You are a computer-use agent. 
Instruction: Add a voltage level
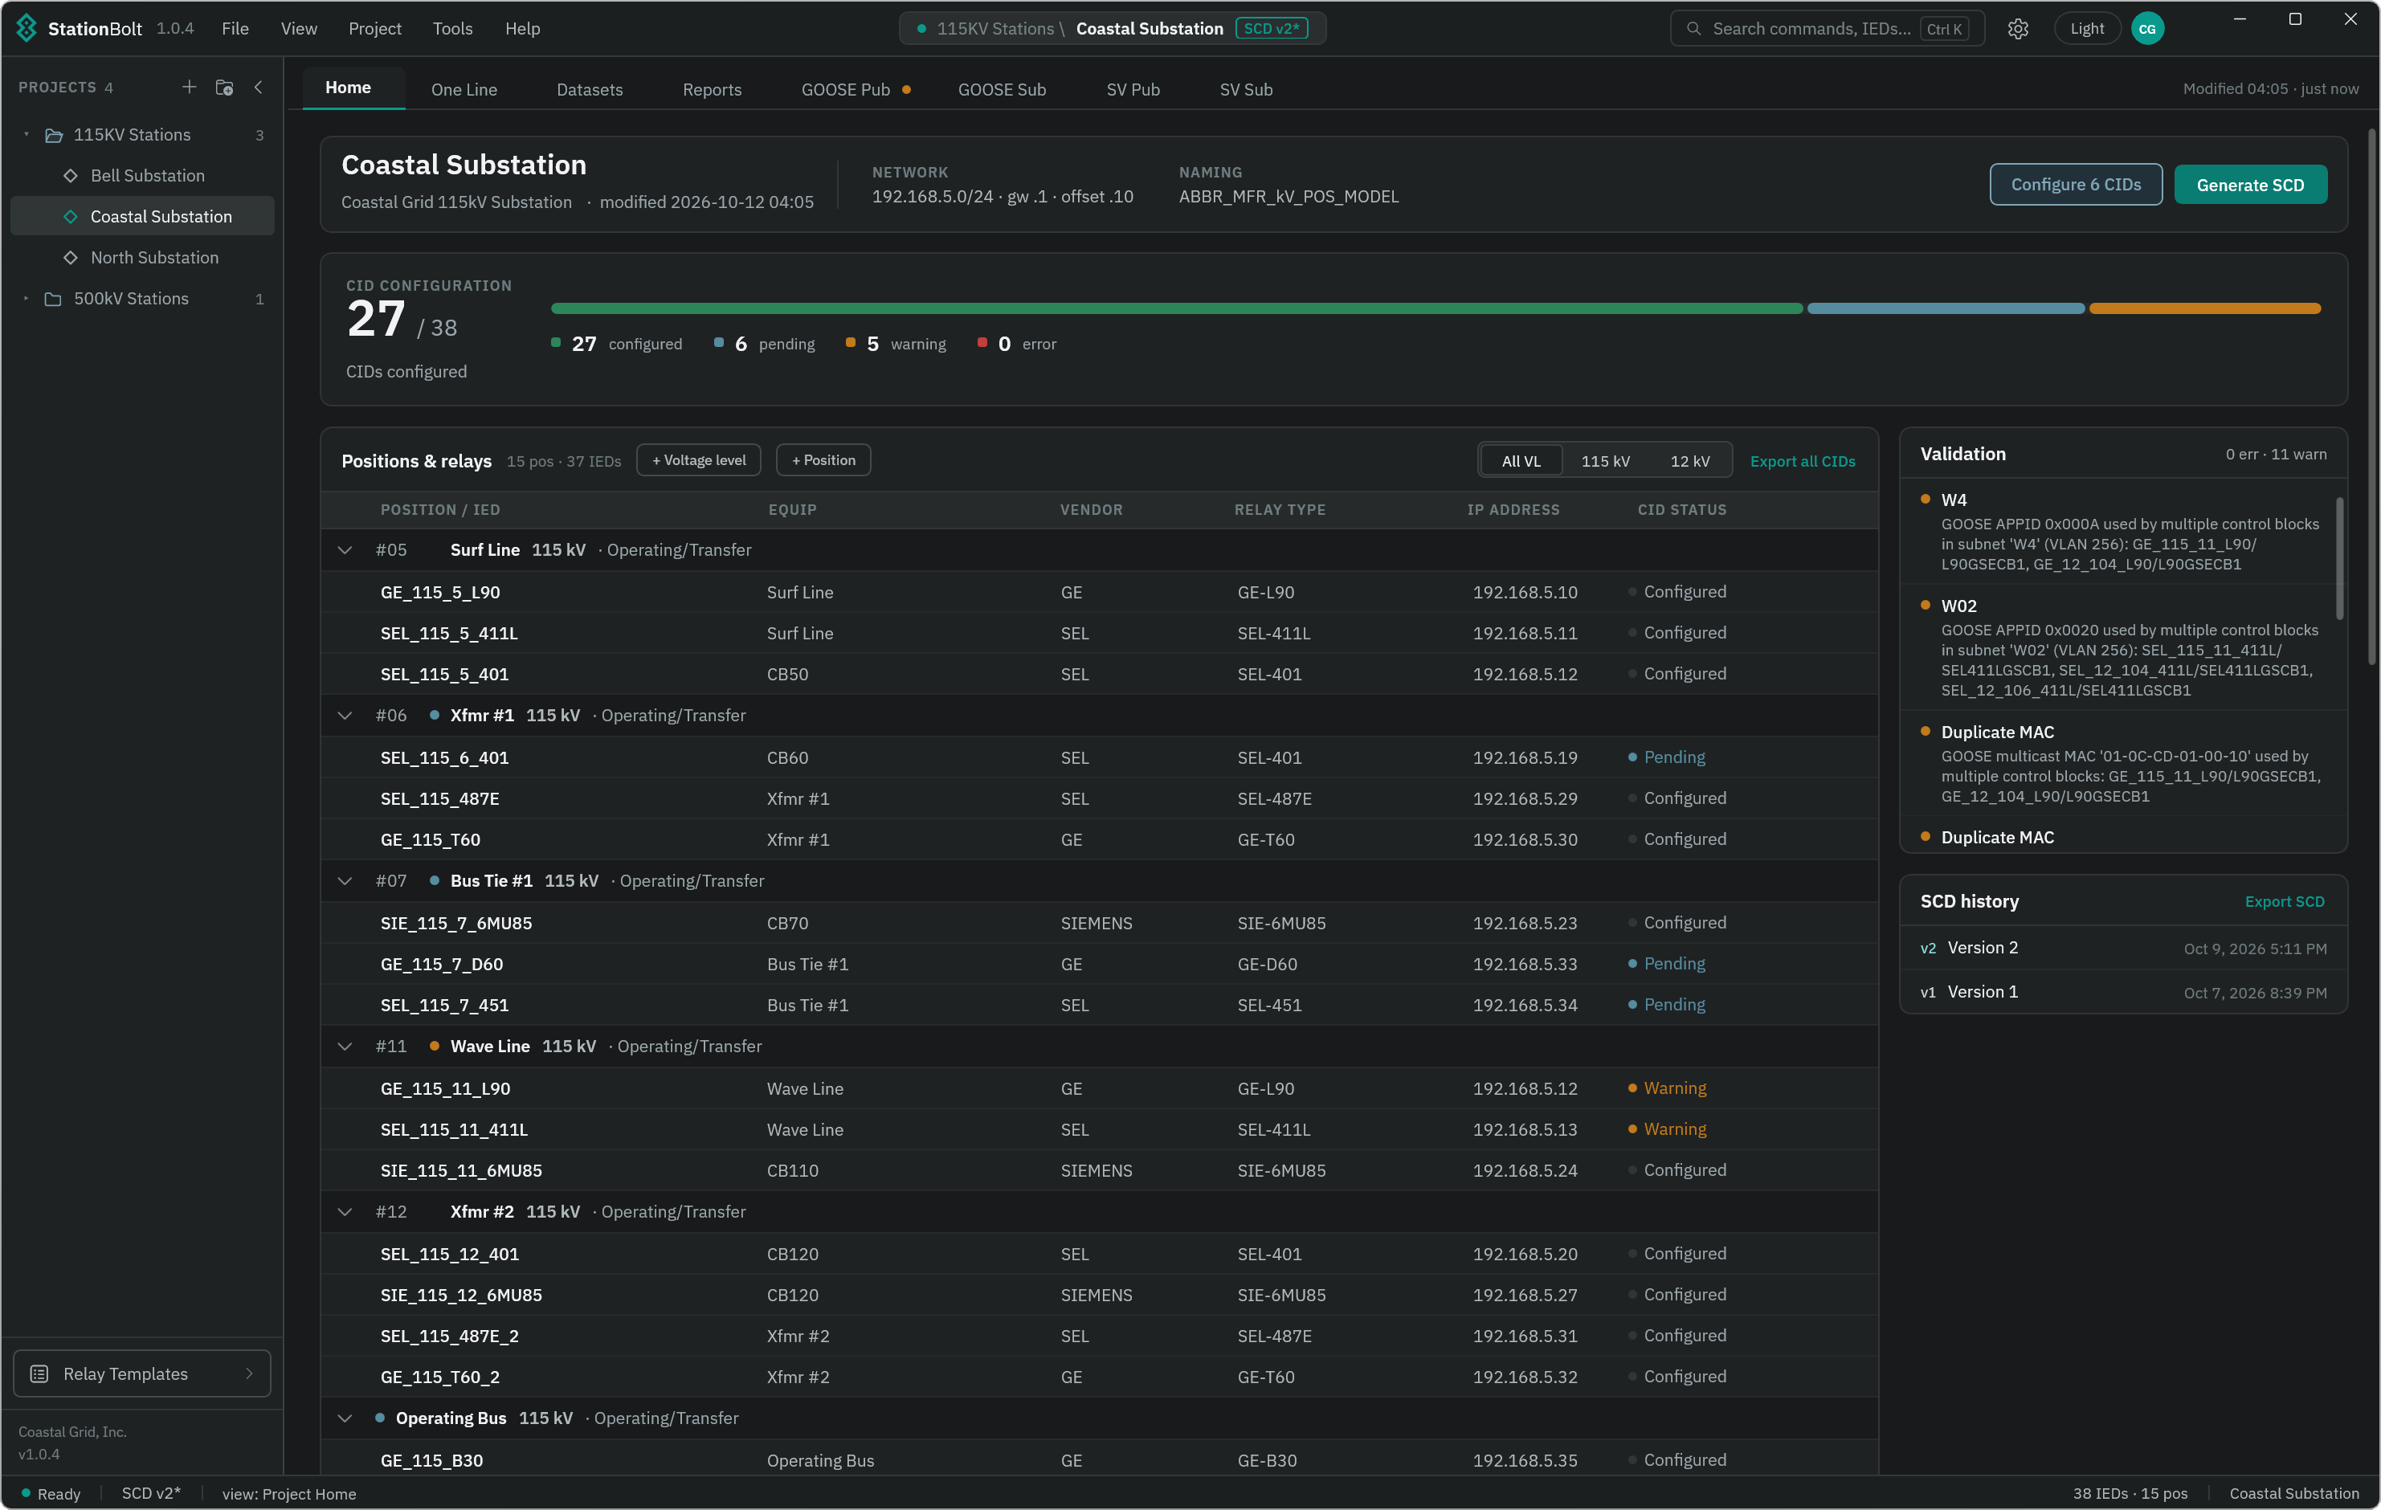pyautogui.click(x=698, y=459)
